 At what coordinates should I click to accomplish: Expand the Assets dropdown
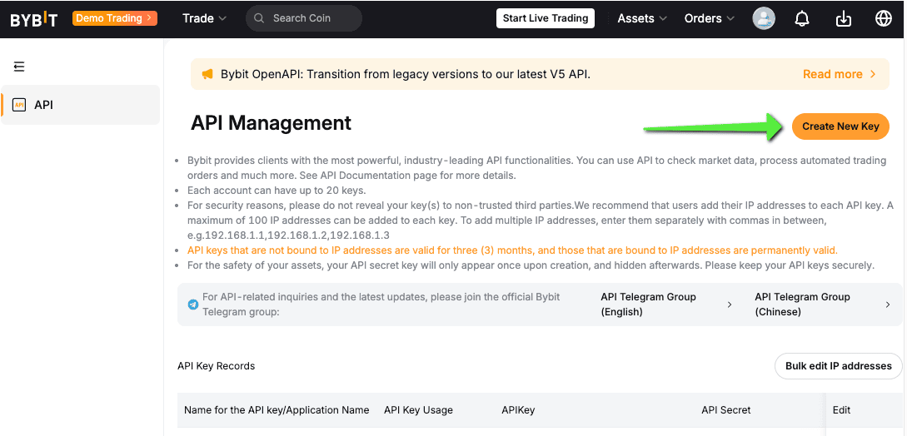642,18
